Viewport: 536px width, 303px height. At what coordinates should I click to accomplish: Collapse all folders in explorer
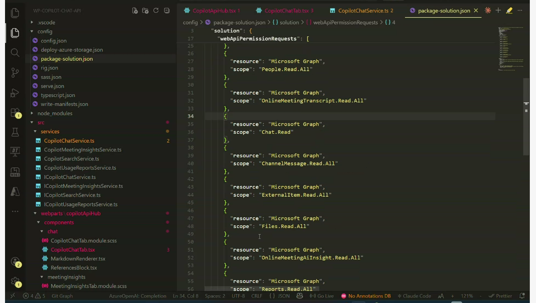pyautogui.click(x=167, y=11)
